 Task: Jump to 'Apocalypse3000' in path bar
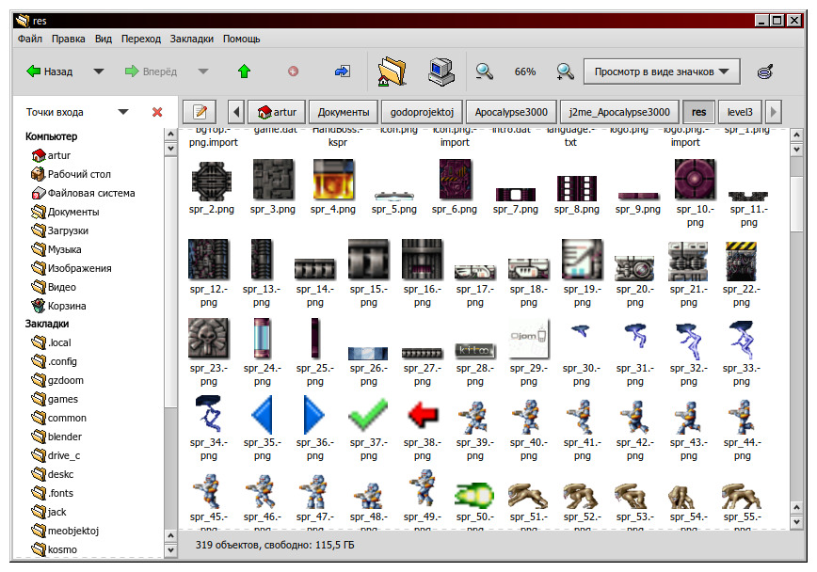click(510, 111)
